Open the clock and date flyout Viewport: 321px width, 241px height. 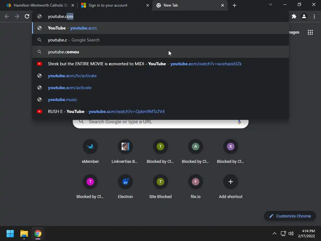coord(306,233)
